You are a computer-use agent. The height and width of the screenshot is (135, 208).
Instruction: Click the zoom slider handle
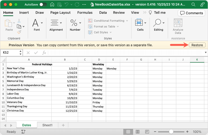click(x=171, y=132)
